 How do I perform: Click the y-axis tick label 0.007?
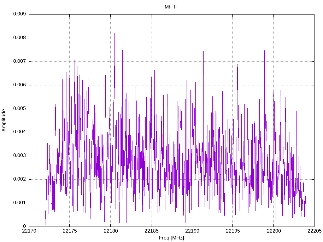20,61
